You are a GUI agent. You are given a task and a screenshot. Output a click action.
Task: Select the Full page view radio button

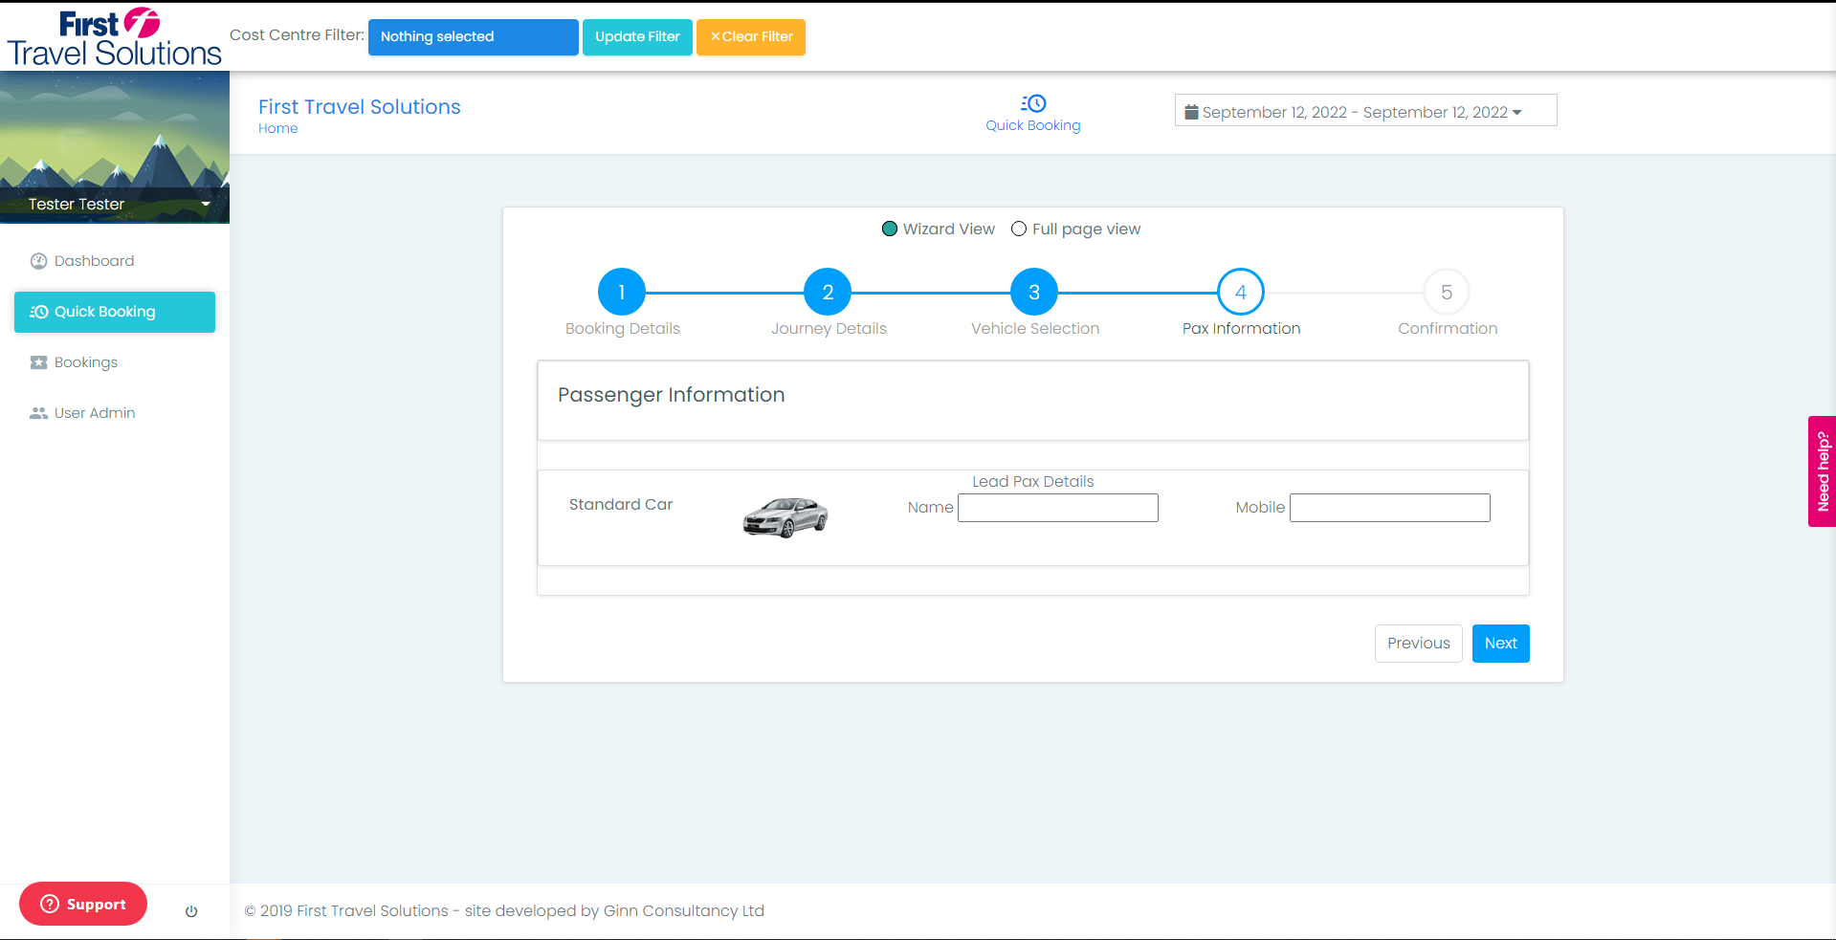(1019, 230)
